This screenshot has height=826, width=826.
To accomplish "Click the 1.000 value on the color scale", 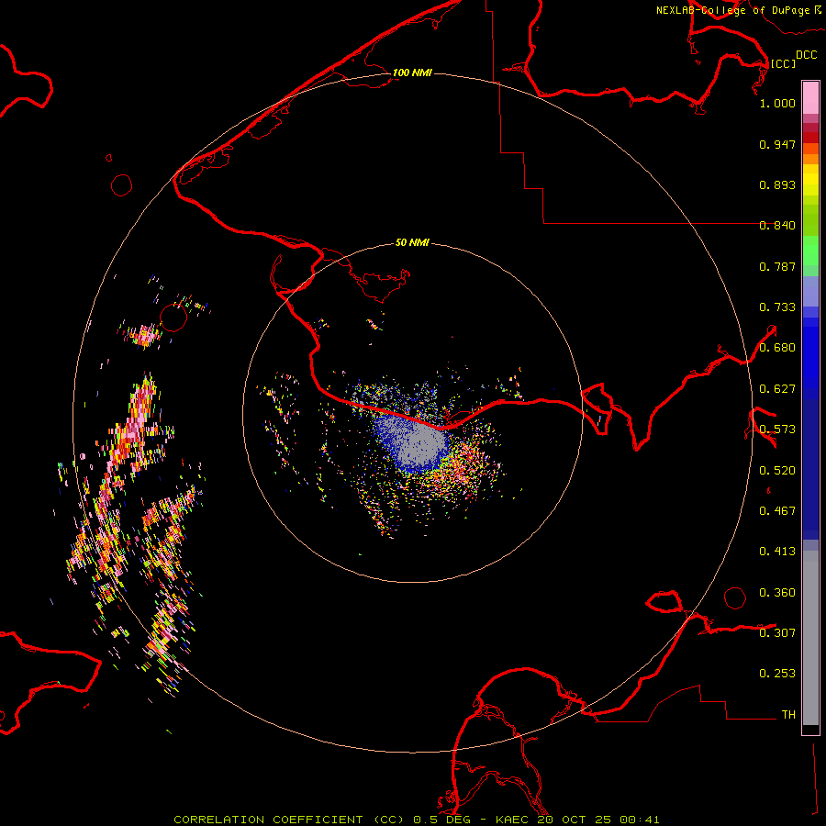I will click(777, 104).
